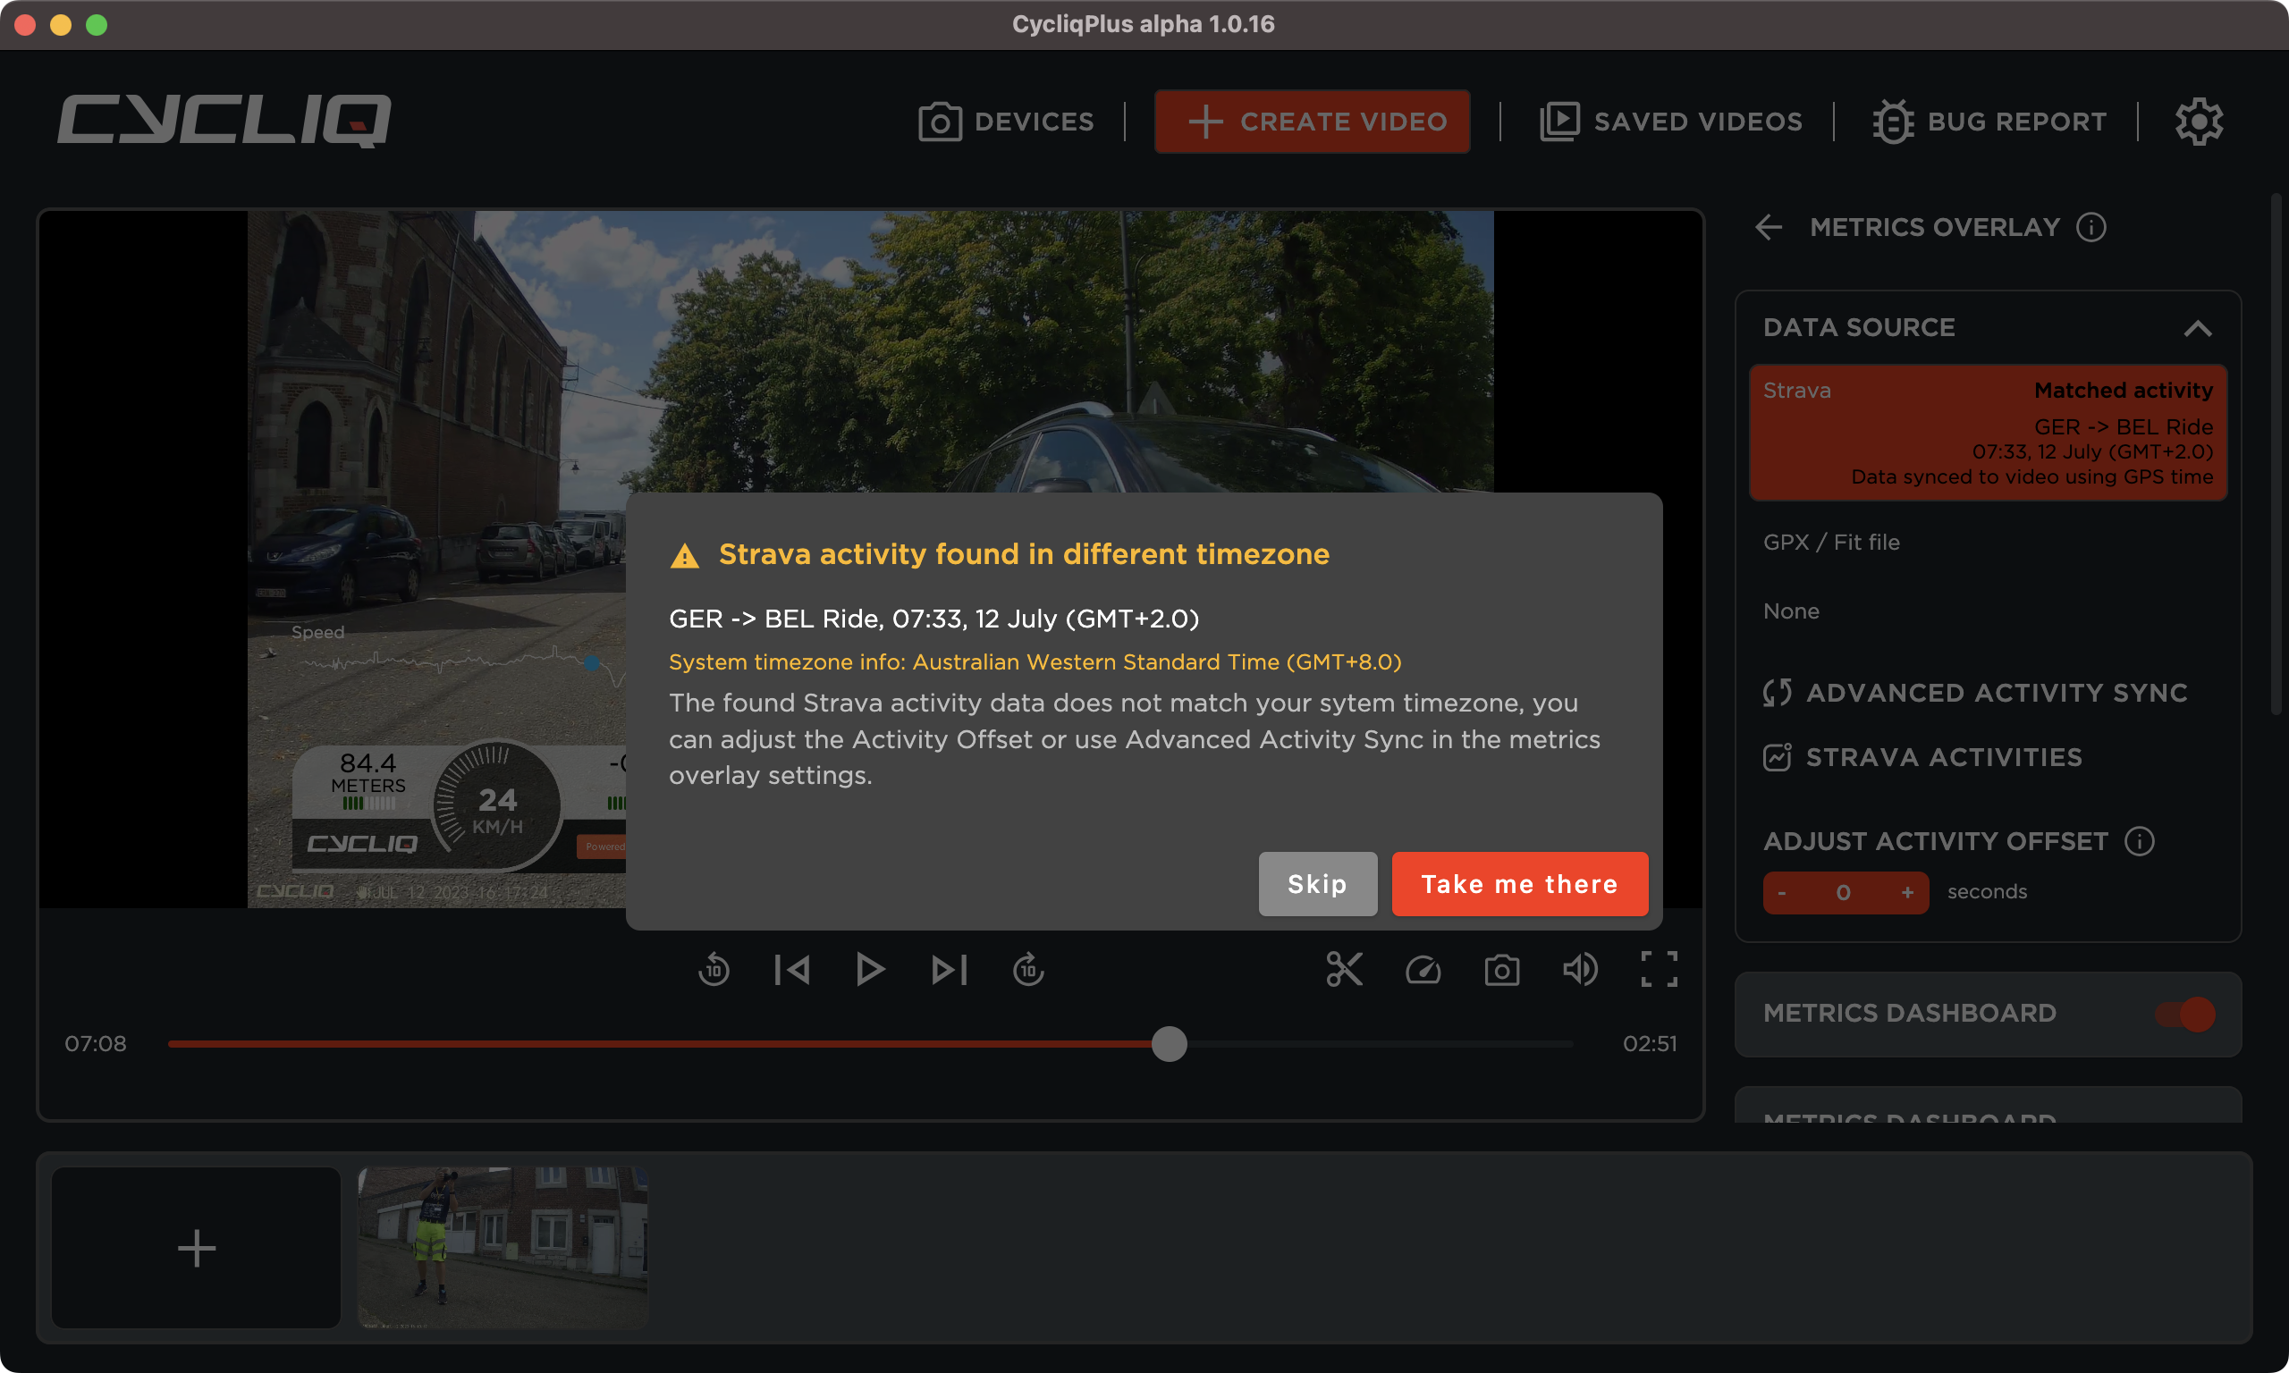Screen dimensions: 2289x1373
Task: Click Take me there button
Action: [x=1519, y=883]
